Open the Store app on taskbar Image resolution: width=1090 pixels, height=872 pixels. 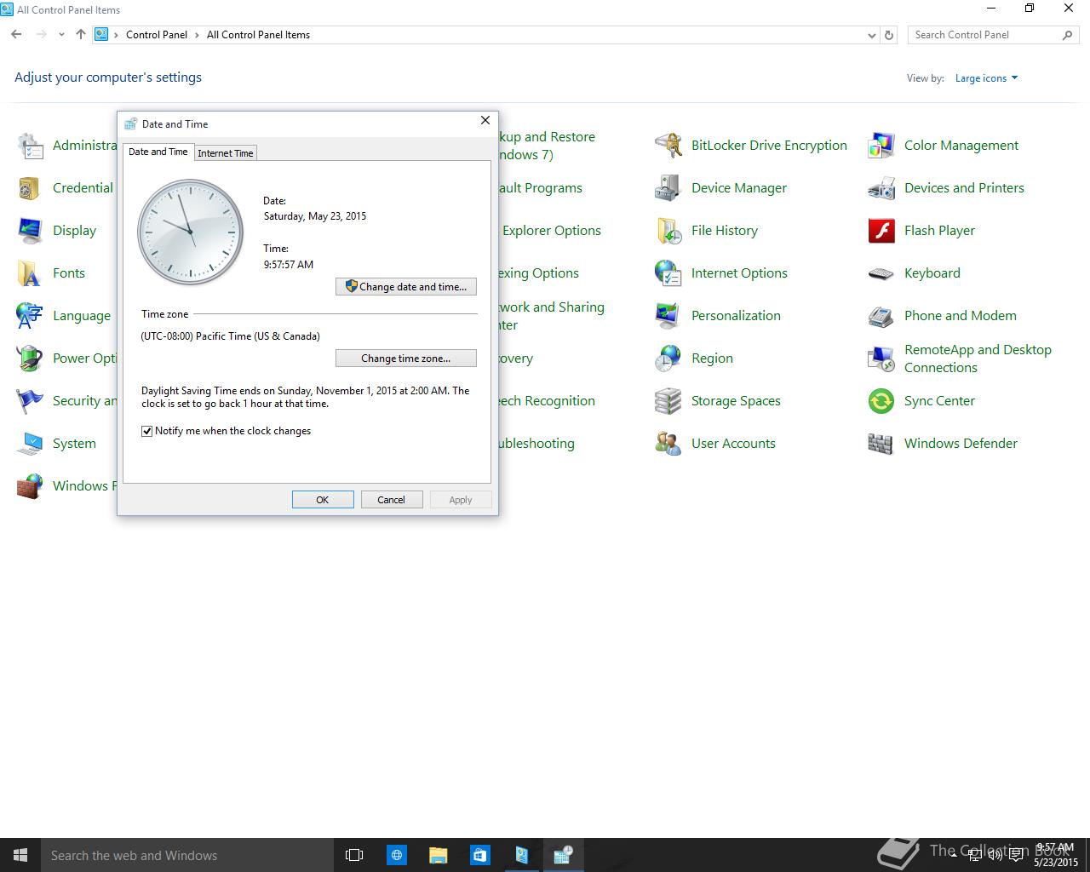[x=479, y=855]
